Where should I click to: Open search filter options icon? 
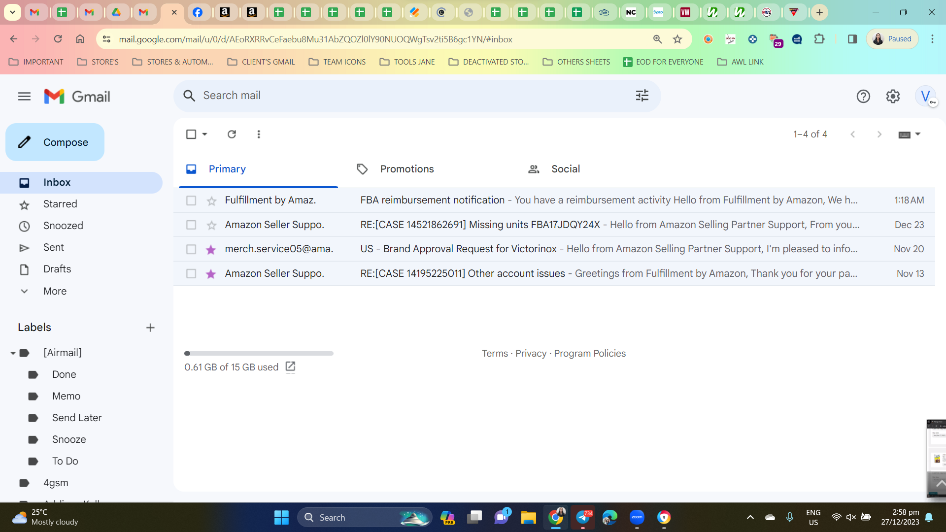642,96
